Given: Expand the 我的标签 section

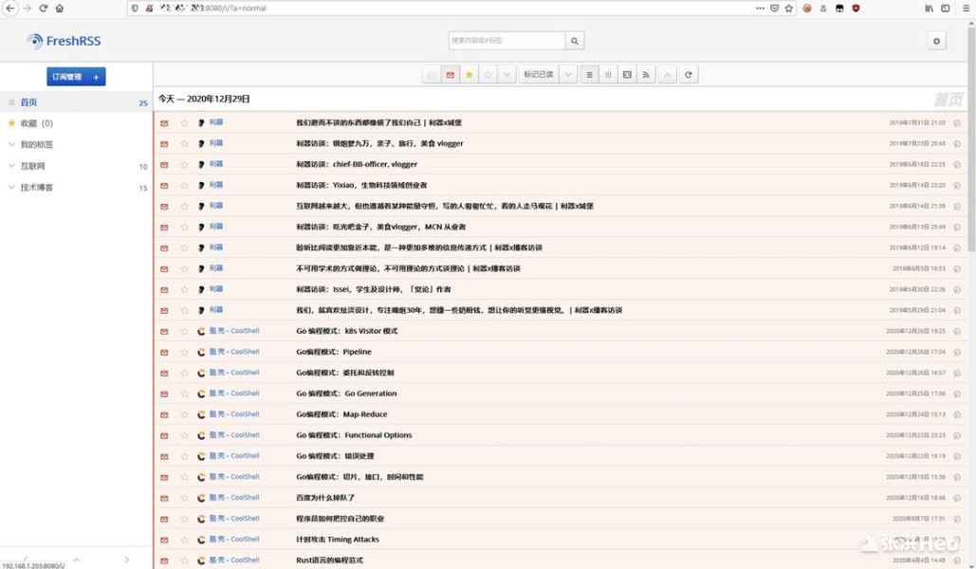Looking at the screenshot, I should click(x=11, y=144).
